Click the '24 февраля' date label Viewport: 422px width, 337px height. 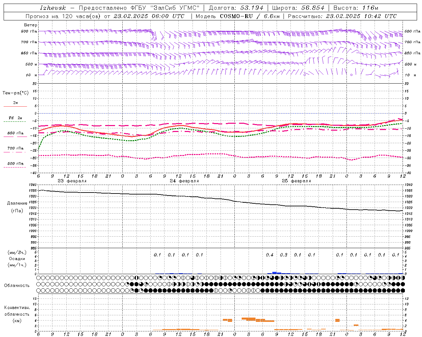click(x=184, y=181)
